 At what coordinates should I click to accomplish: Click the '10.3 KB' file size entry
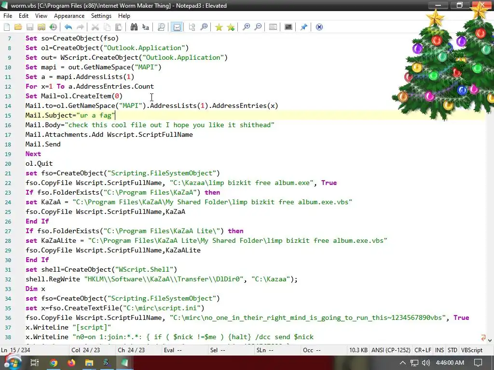[x=358, y=350]
